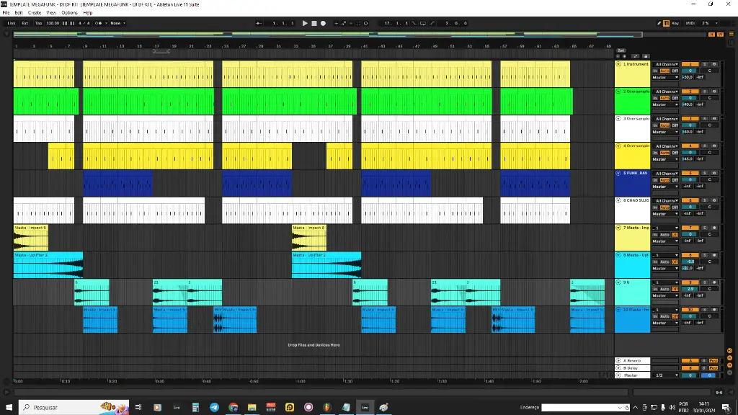The image size is (738, 415).
Task: Set monitor to In on 3 Oversample
Action: (655, 125)
